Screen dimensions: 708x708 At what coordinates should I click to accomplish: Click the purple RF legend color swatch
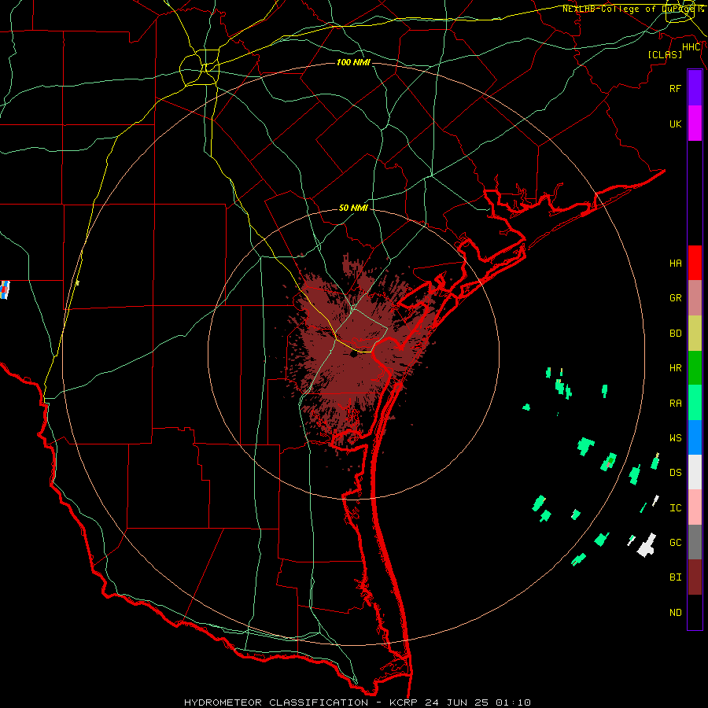click(695, 88)
